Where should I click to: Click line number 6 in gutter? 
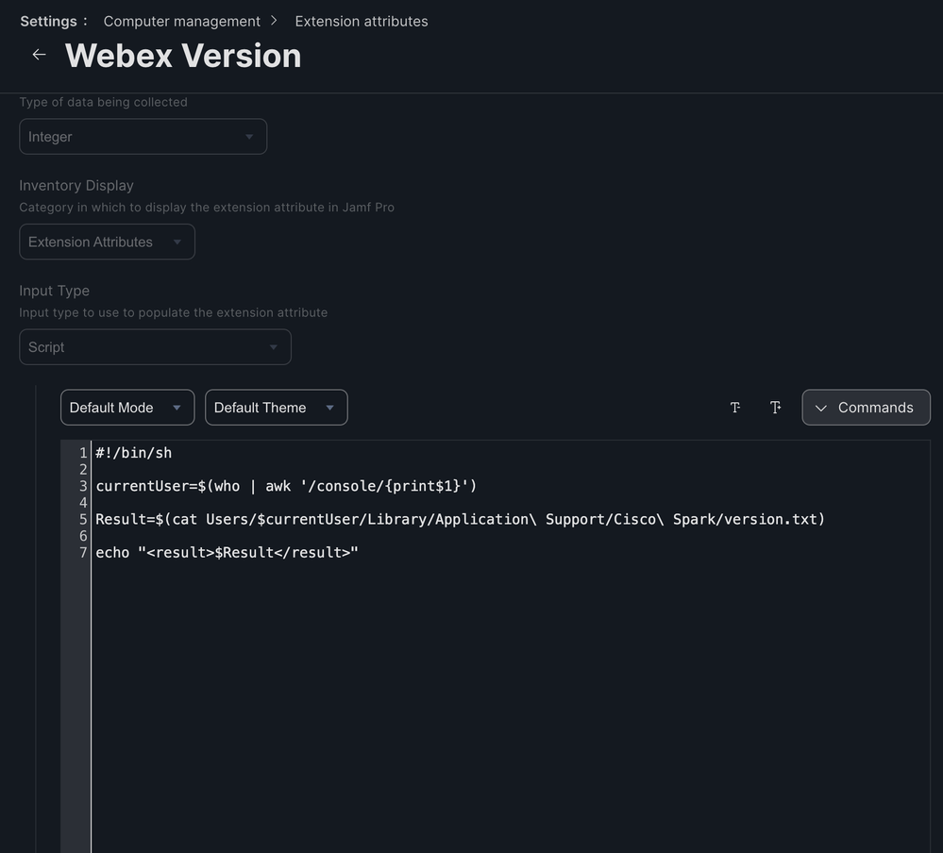point(83,536)
